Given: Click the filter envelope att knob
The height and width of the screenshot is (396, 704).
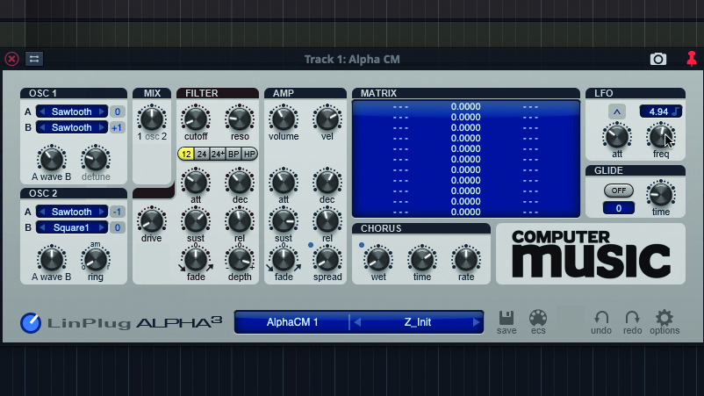Looking at the screenshot, I should tap(196, 182).
